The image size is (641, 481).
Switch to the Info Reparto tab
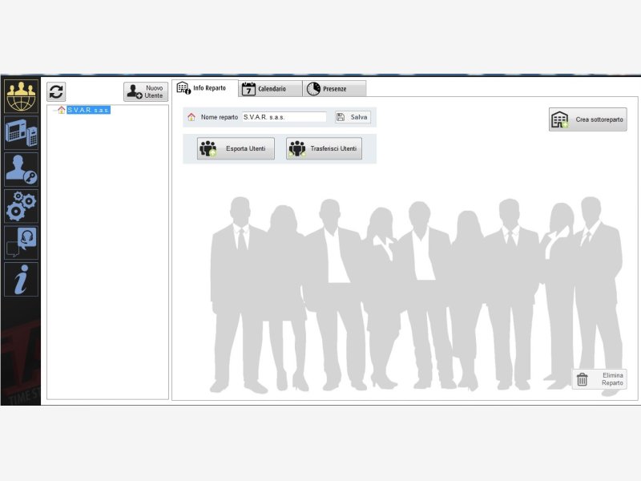tap(205, 88)
